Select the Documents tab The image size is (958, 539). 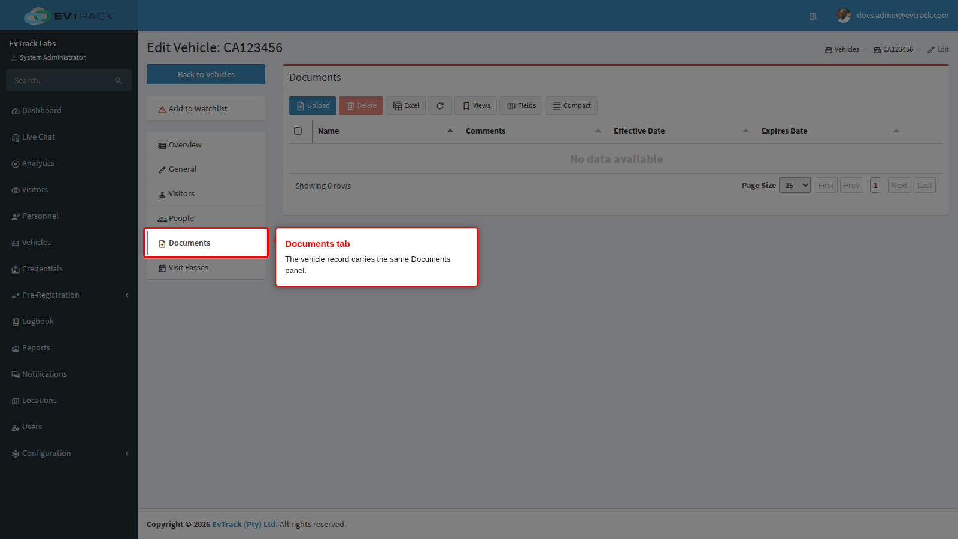[206, 243]
